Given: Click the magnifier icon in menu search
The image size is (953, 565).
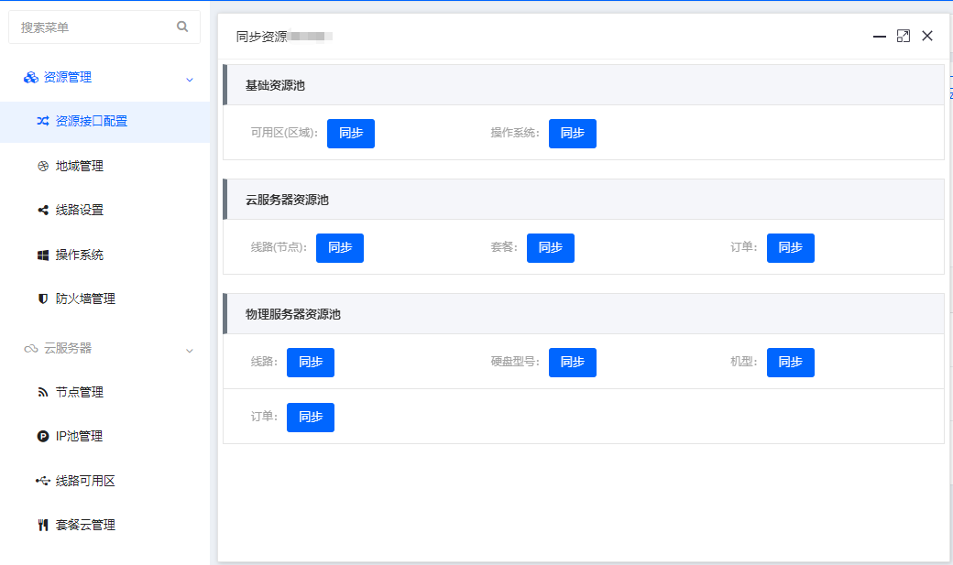Looking at the screenshot, I should (x=182, y=27).
